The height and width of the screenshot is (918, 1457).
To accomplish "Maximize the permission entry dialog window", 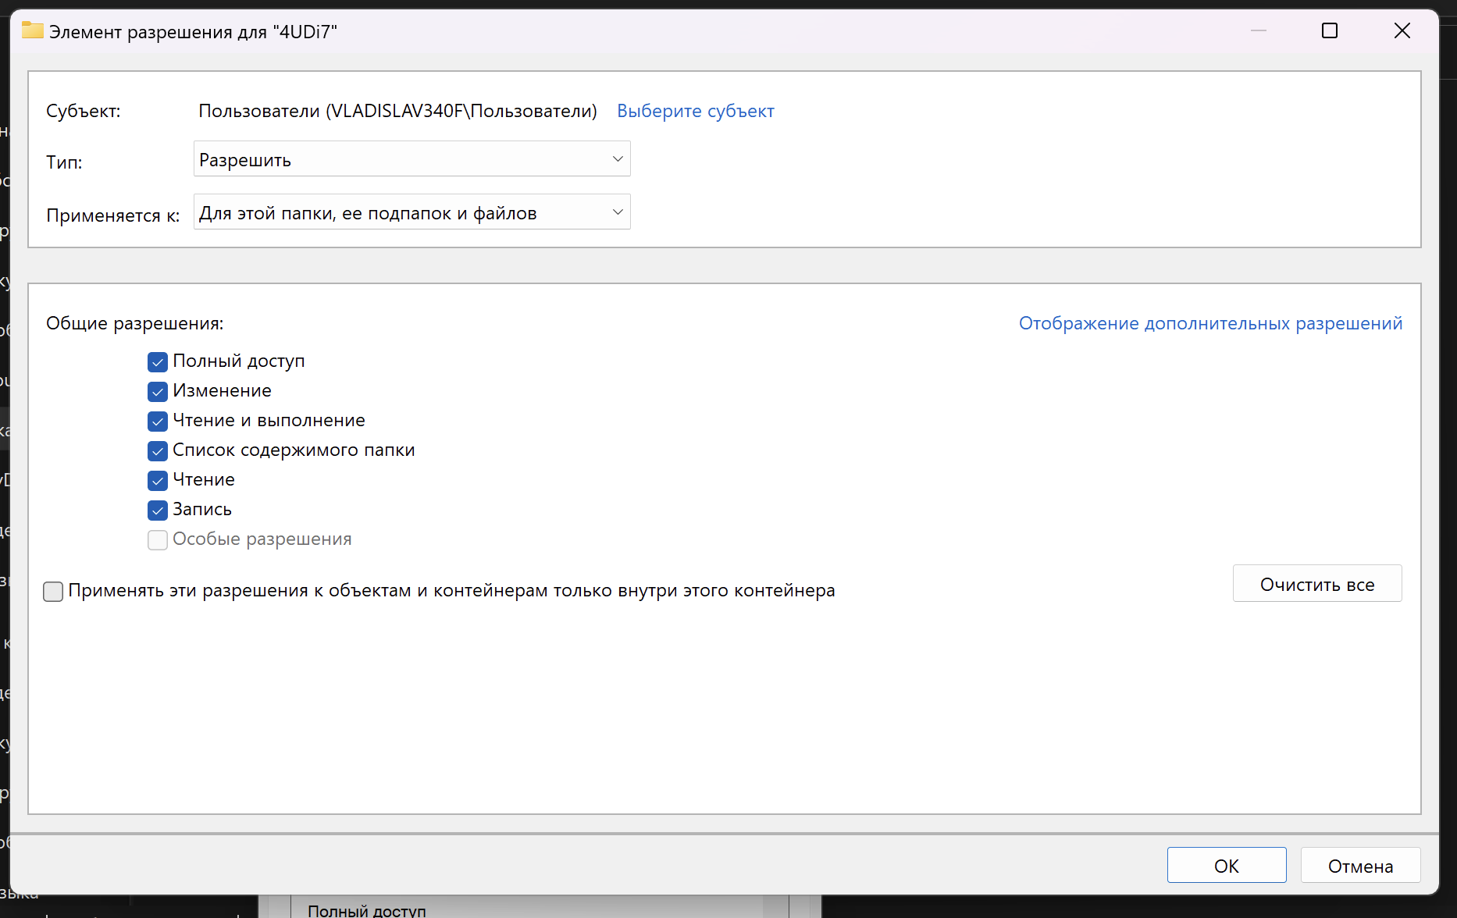I will click(1329, 31).
